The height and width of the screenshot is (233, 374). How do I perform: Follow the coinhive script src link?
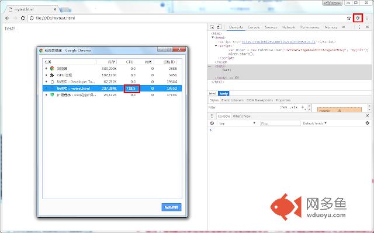point(278,41)
